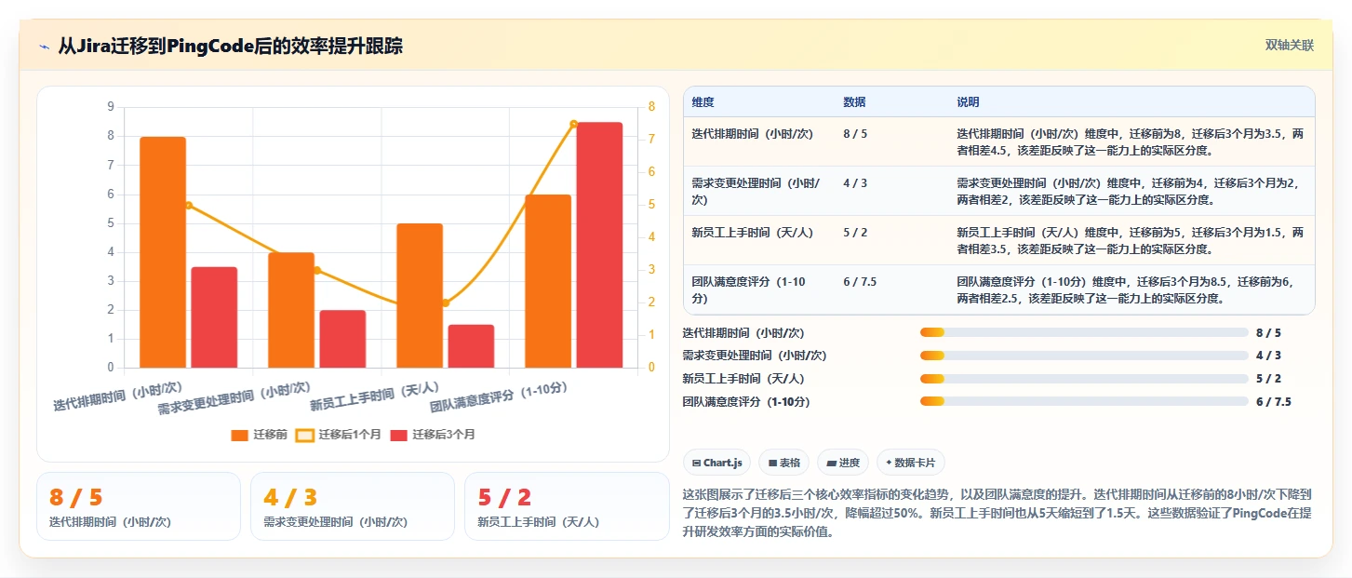Toggle the 迁移前 legend series
1352x578 pixels.
tap(261, 435)
